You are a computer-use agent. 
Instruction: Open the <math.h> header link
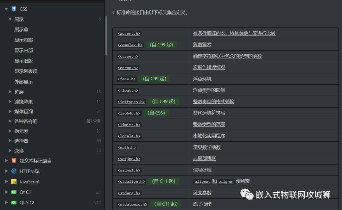pyautogui.click(x=126, y=147)
